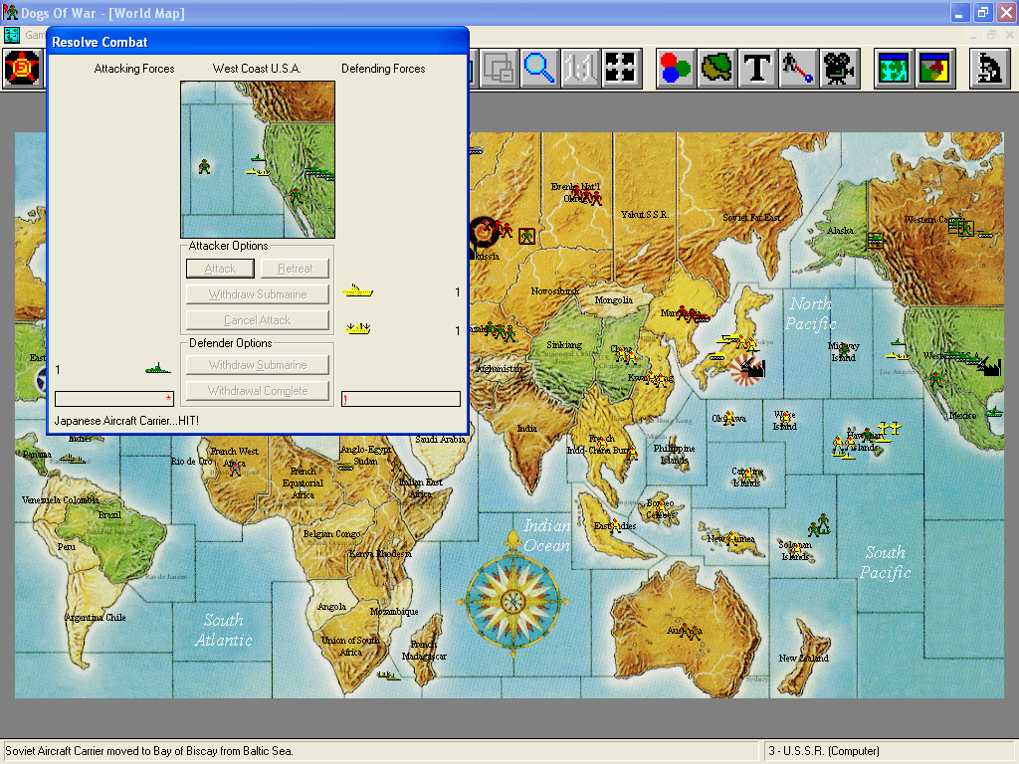
Task: Click the Retreat button
Action: coord(295,269)
